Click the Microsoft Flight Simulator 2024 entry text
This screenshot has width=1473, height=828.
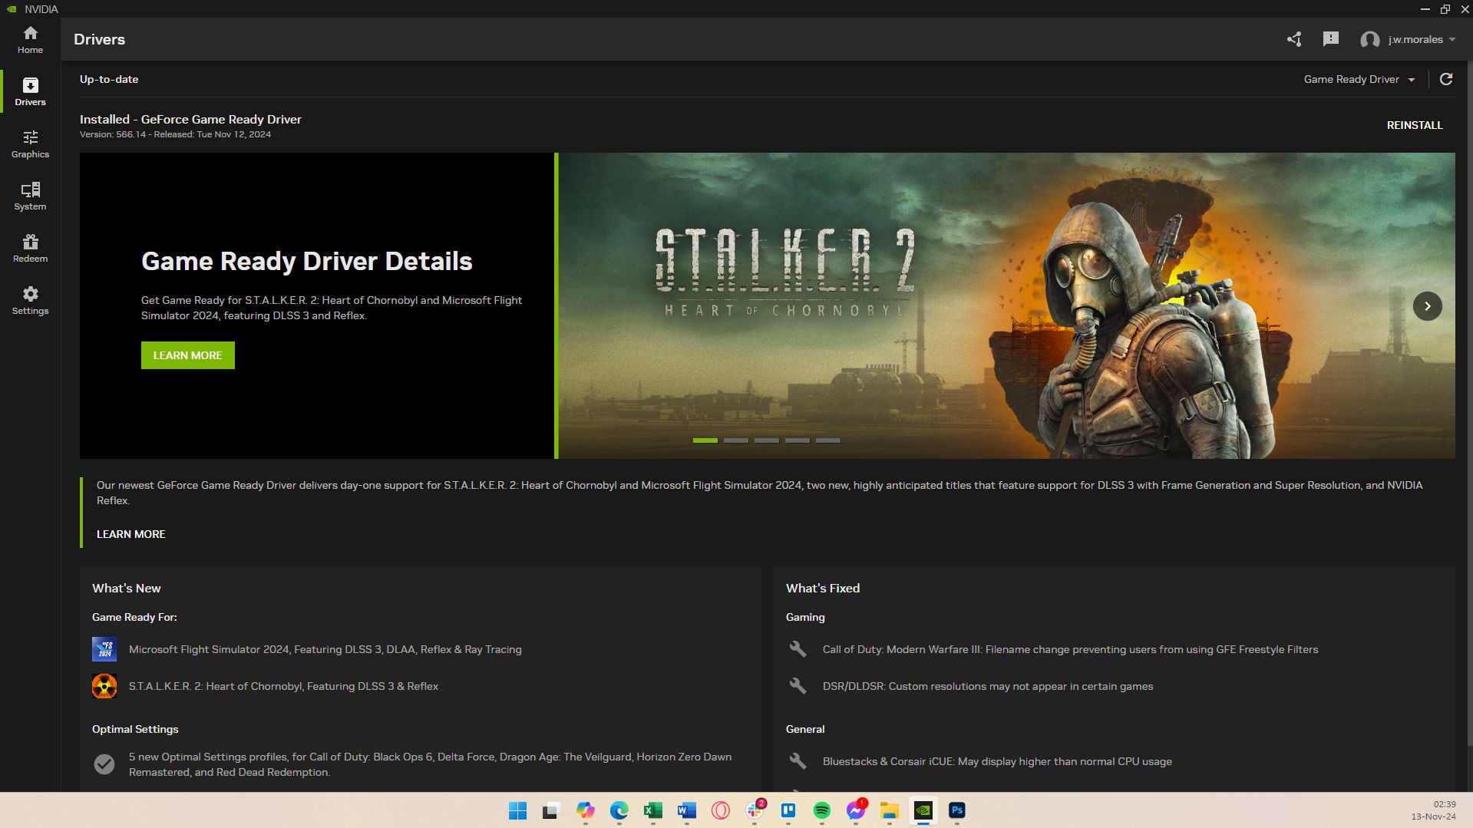(325, 649)
